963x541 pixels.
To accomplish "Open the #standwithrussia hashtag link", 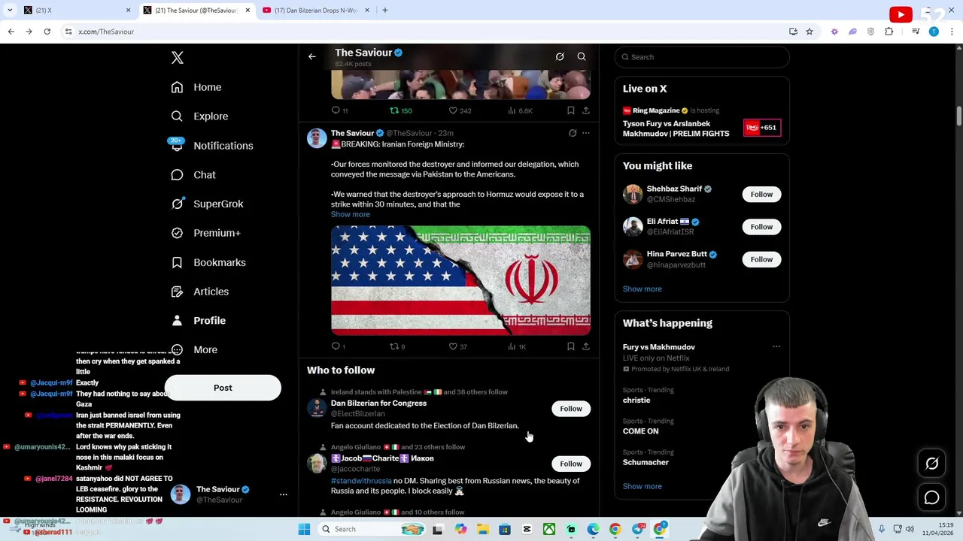I will point(361,481).
